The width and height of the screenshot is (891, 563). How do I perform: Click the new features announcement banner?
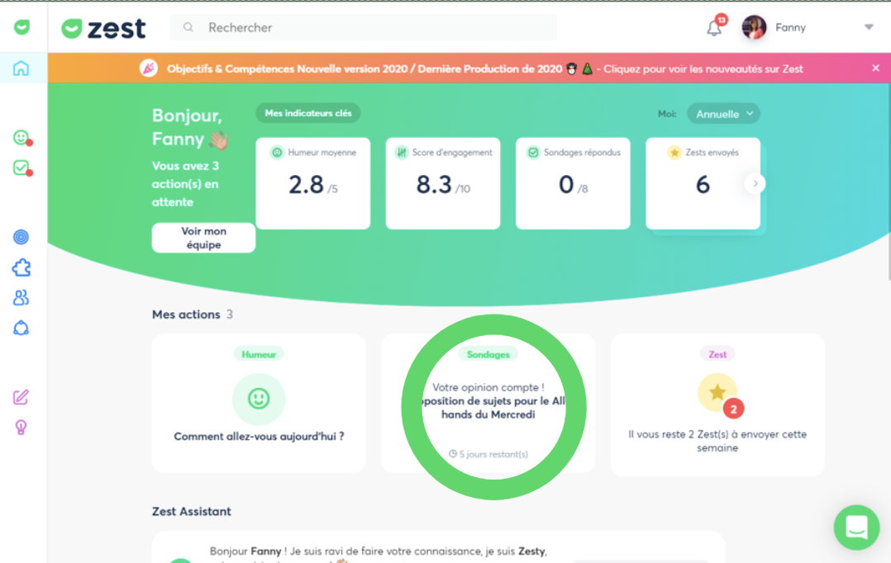click(x=484, y=69)
